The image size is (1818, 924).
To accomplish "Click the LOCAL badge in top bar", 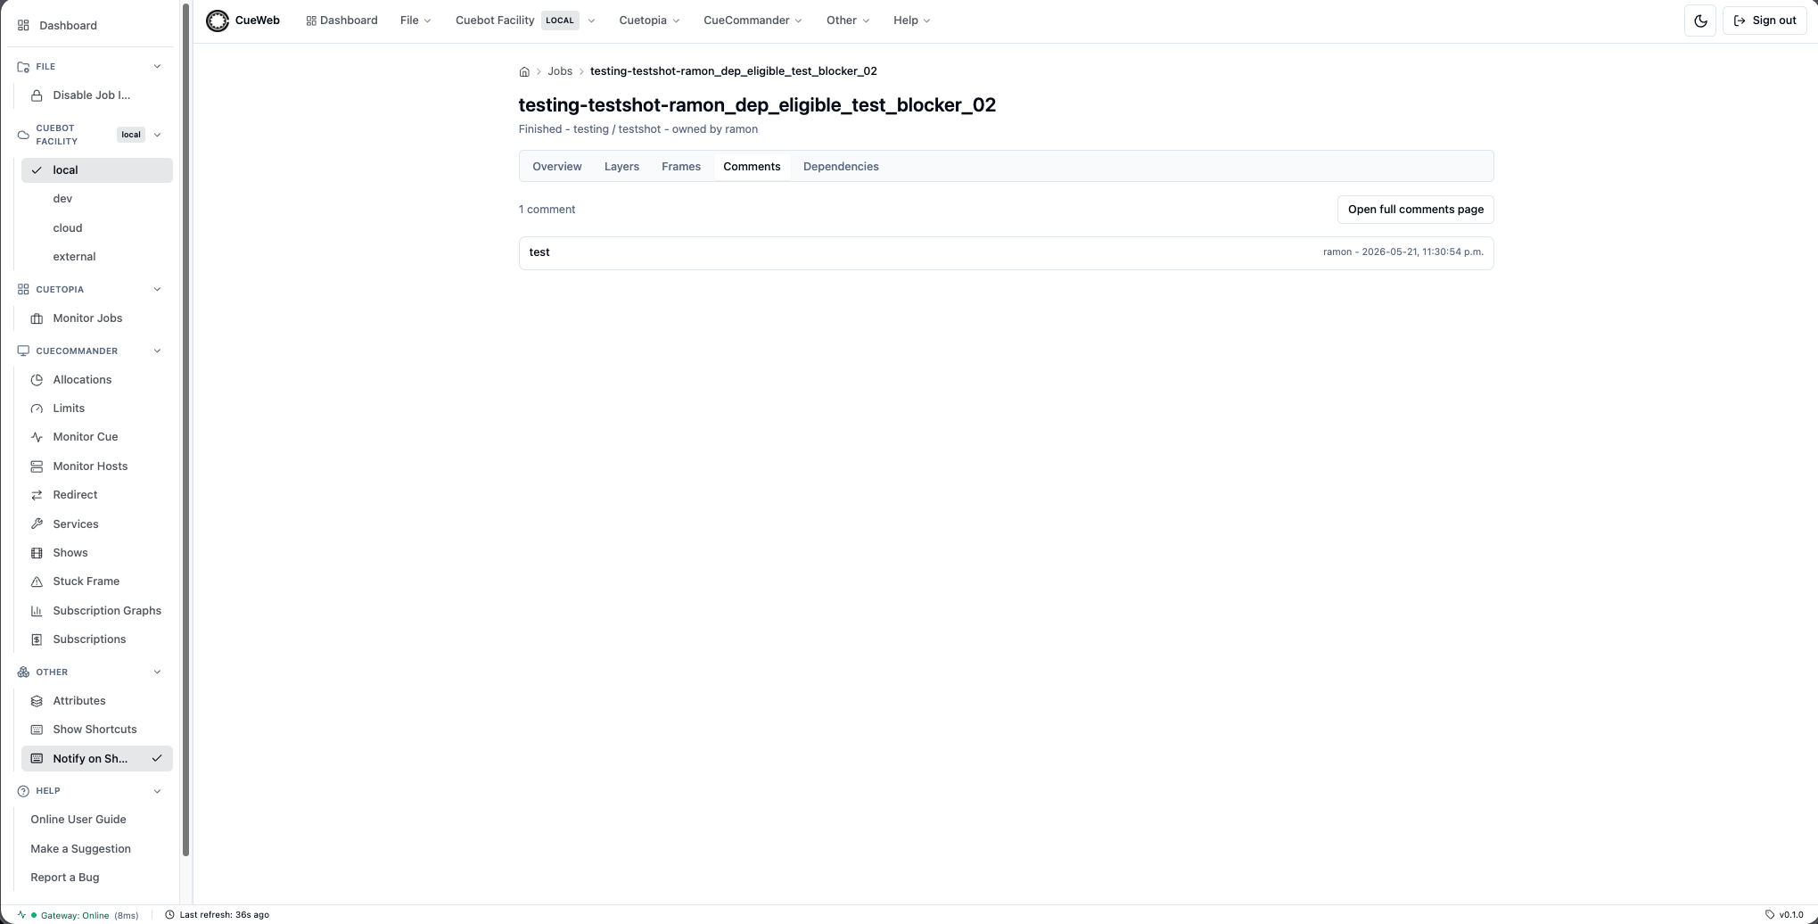I will pos(560,21).
